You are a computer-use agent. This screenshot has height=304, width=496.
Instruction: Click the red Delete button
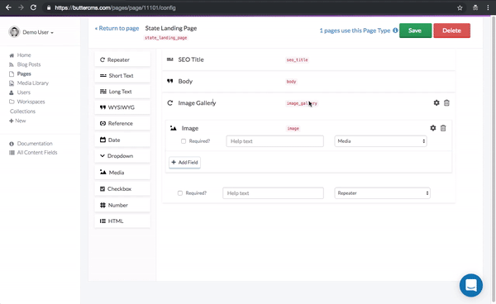(x=451, y=31)
